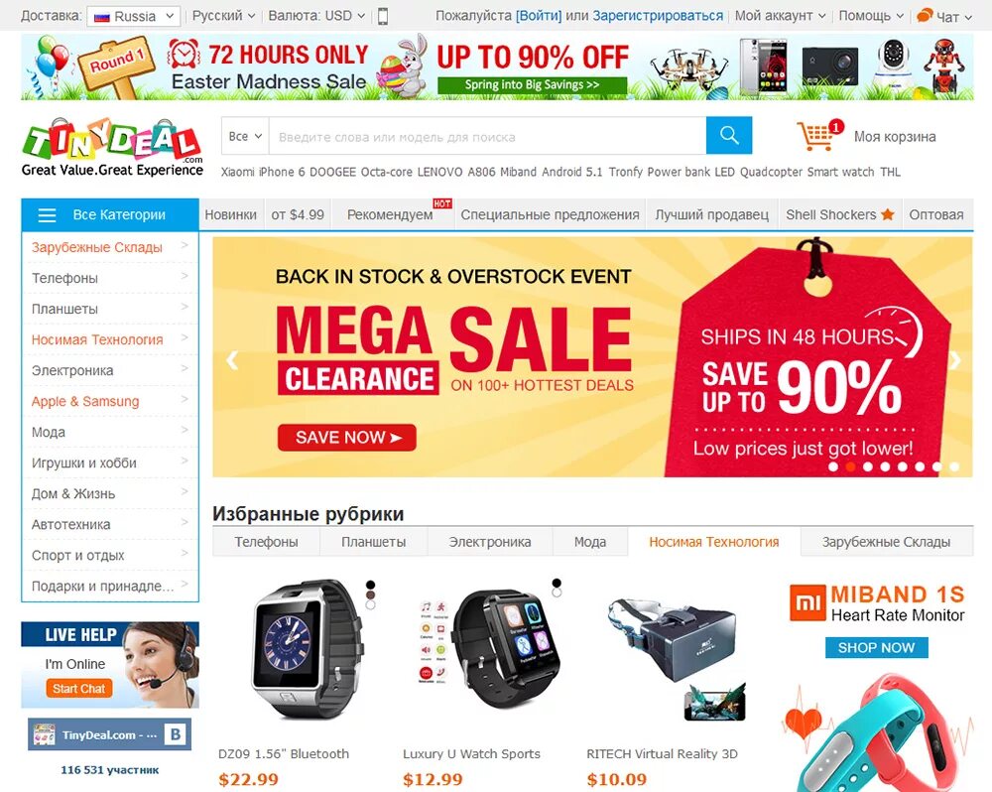Show previous banner slide arrow
The width and height of the screenshot is (992, 792).
pos(232,359)
